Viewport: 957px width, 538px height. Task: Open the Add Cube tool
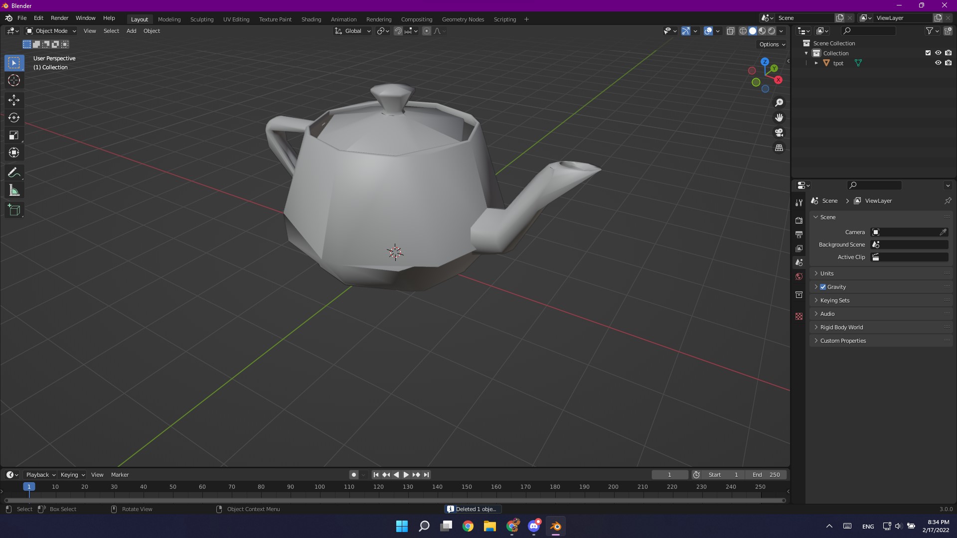tap(13, 210)
